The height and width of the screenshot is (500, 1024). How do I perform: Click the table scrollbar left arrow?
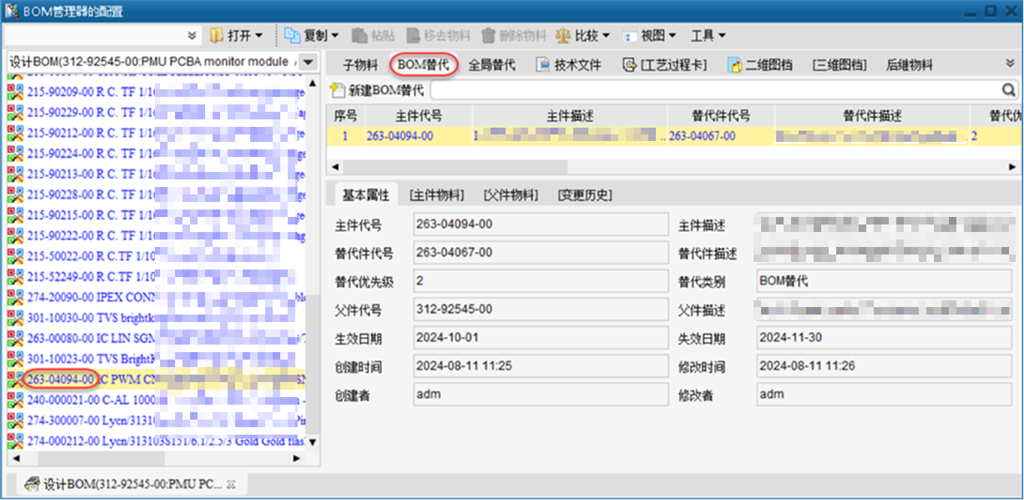click(335, 167)
